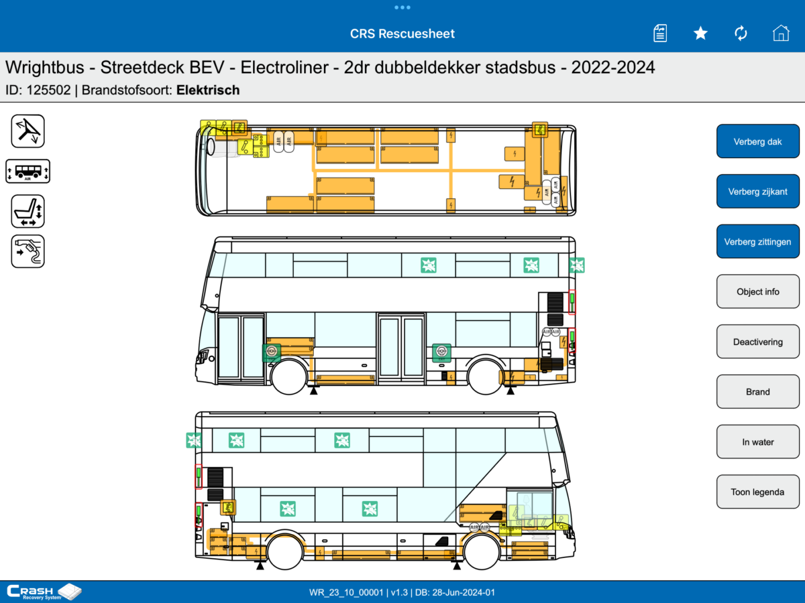Tap front door green emergency release icon
The height and width of the screenshot is (603, 805).
272,352
